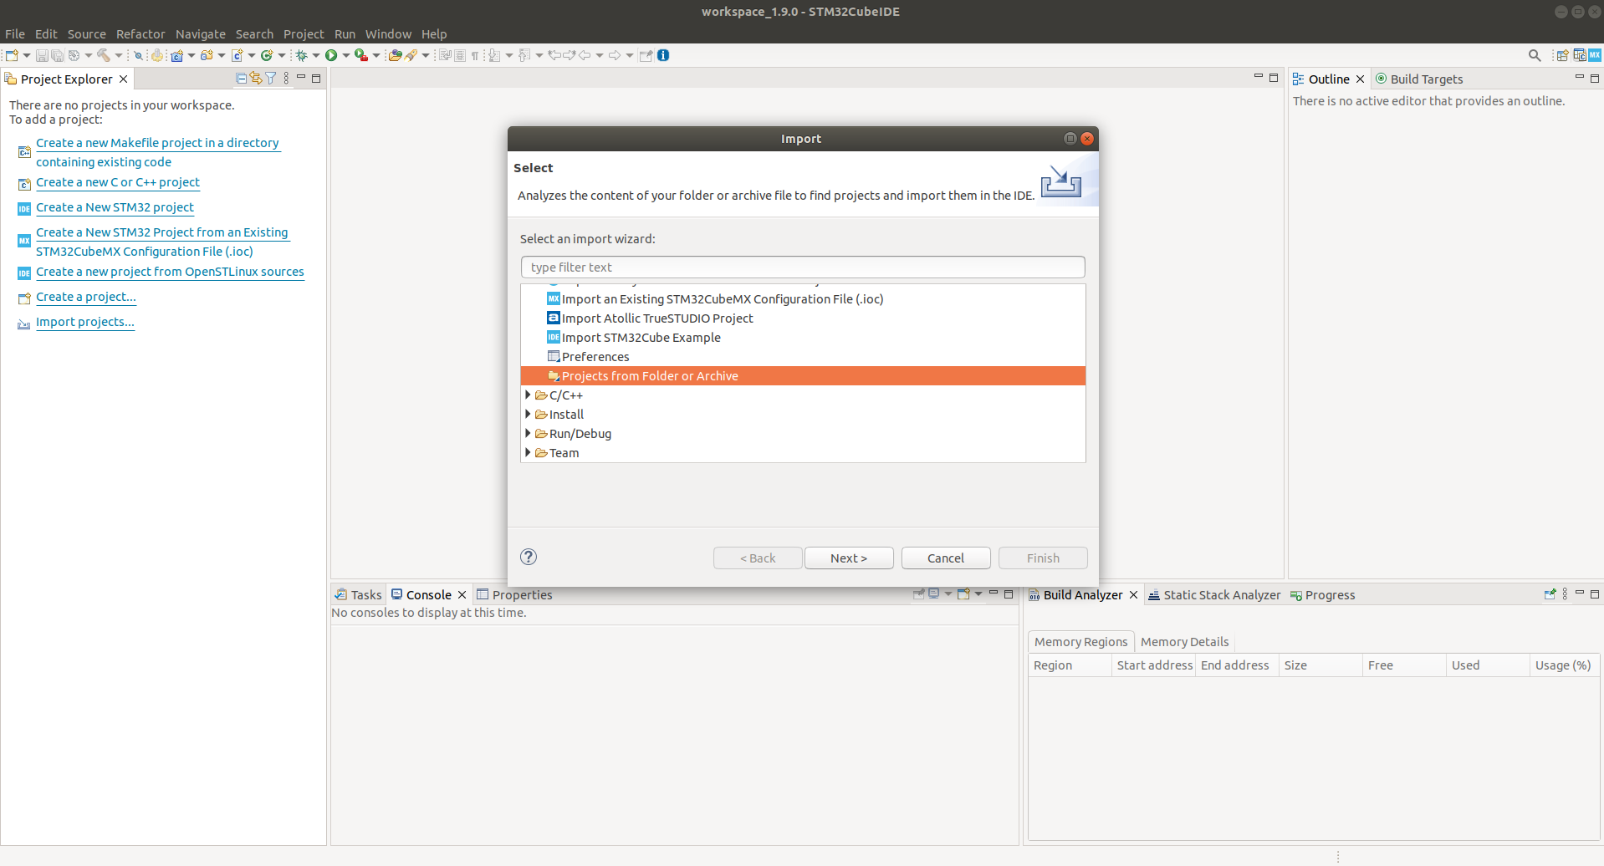Open the Window menu

tap(388, 34)
